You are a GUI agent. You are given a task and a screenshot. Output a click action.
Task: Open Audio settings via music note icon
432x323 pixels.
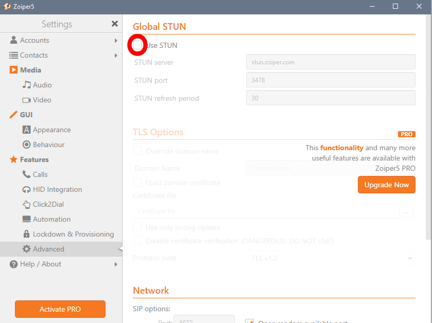pyautogui.click(x=27, y=85)
